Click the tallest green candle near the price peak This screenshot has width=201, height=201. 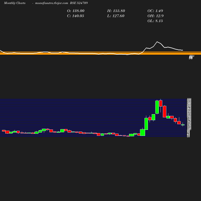[157, 107]
